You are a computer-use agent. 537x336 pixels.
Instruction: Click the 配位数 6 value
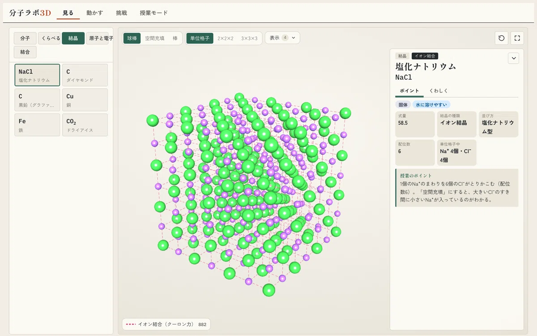415,153
